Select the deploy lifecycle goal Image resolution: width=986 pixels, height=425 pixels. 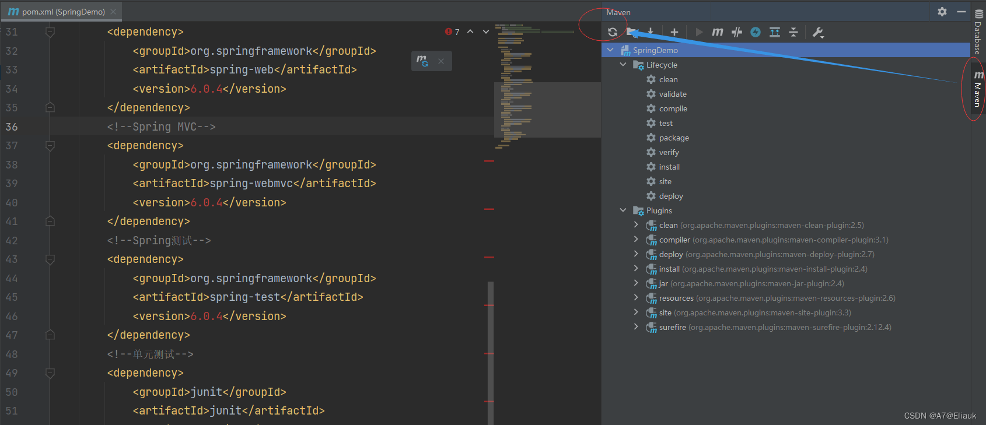(671, 196)
